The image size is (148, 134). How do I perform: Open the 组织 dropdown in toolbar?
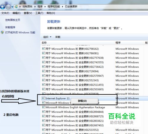[47, 37]
